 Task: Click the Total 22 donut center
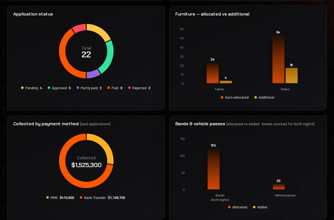pyautogui.click(x=86, y=52)
